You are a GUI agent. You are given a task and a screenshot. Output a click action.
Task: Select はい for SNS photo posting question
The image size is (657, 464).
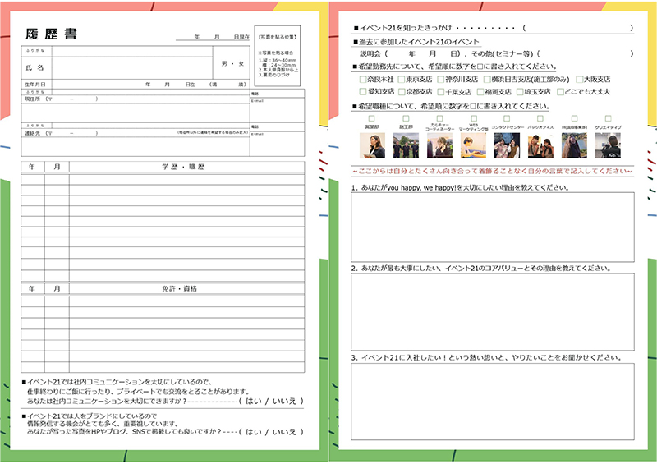point(253,432)
